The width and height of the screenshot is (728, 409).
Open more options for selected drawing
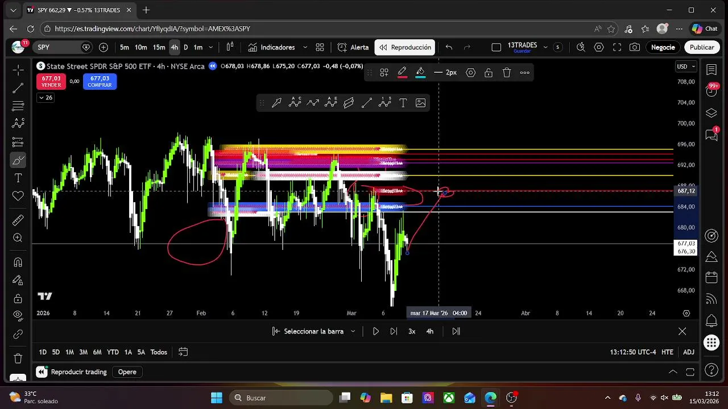525,72
